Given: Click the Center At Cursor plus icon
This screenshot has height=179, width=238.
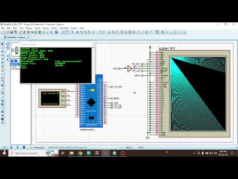Looking at the screenshot, I should pyautogui.click(x=78, y=32).
